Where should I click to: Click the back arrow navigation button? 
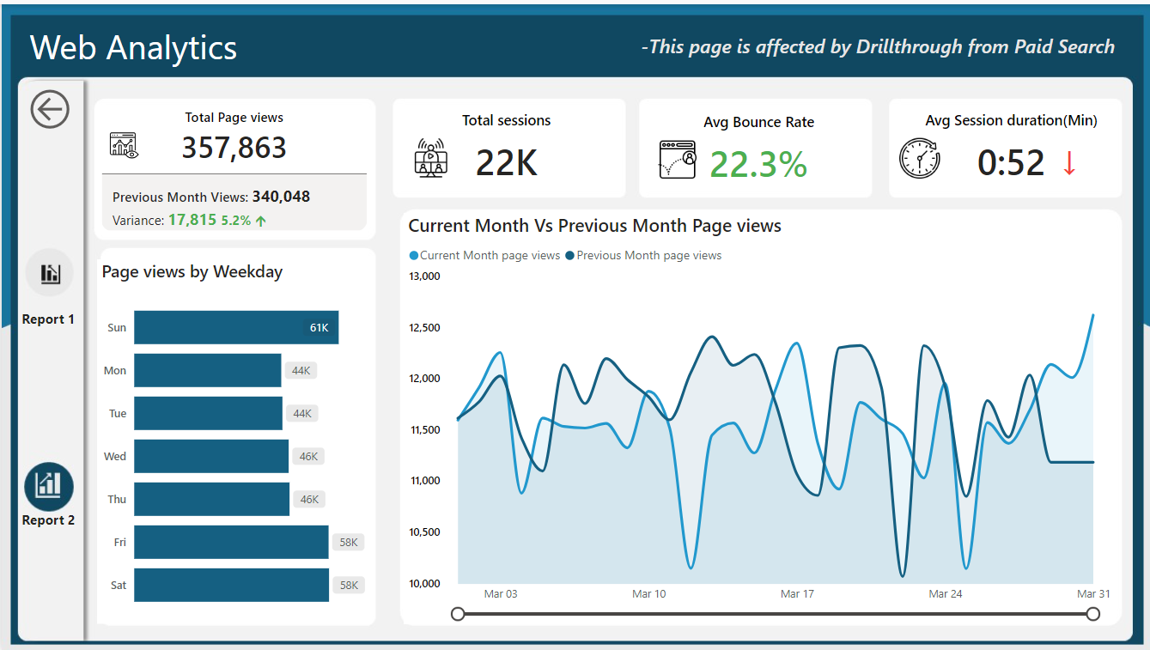50,110
